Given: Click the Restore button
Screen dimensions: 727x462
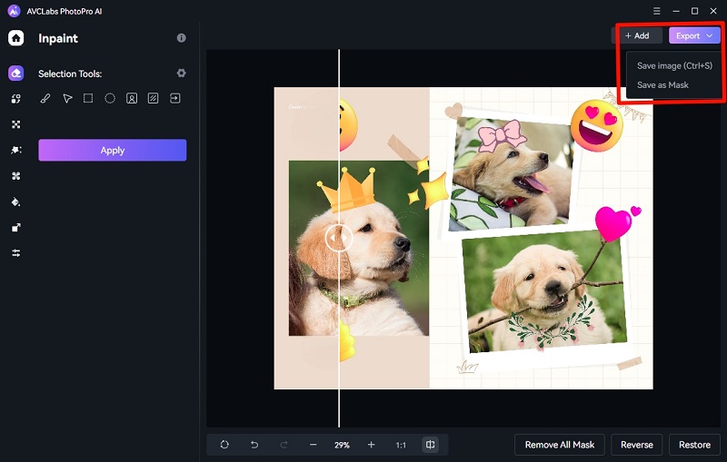Looking at the screenshot, I should [x=694, y=445].
